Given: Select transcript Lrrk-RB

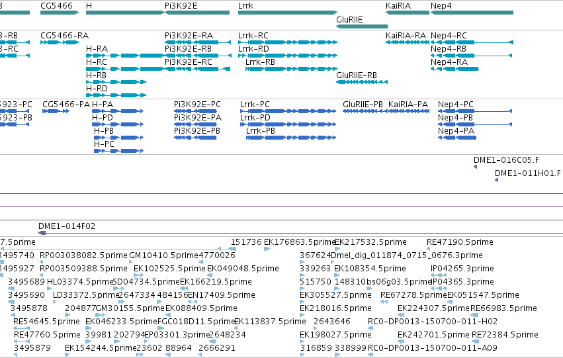Looking at the screenshot, I should [292, 69].
